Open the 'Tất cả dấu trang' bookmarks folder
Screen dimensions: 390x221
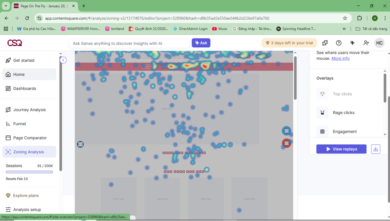tap(371, 29)
